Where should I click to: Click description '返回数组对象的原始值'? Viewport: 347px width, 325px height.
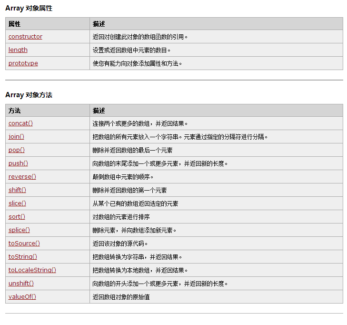(121, 297)
